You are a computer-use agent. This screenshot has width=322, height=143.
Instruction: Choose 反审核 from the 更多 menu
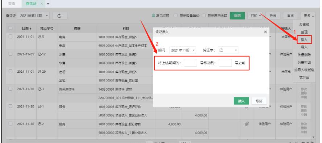304,25
